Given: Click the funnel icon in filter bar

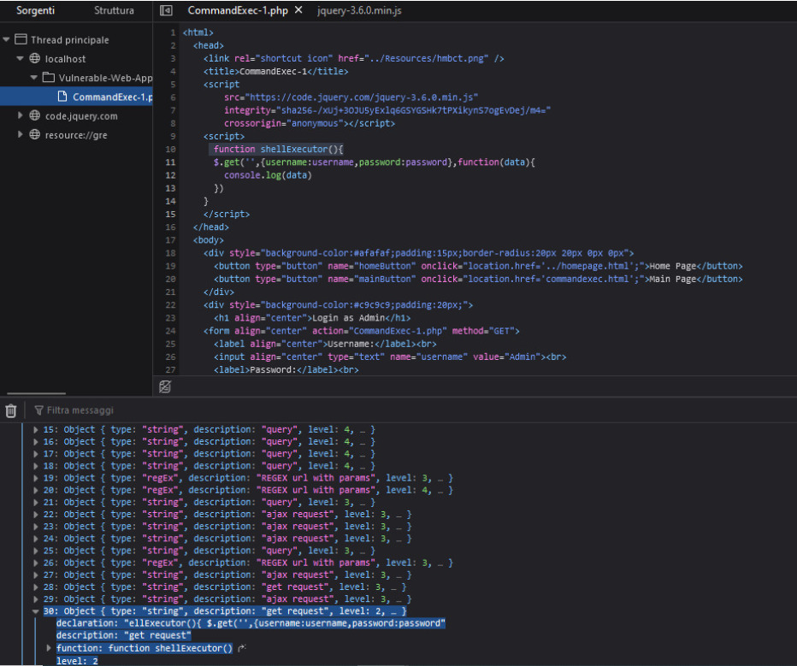Looking at the screenshot, I should coord(38,410).
